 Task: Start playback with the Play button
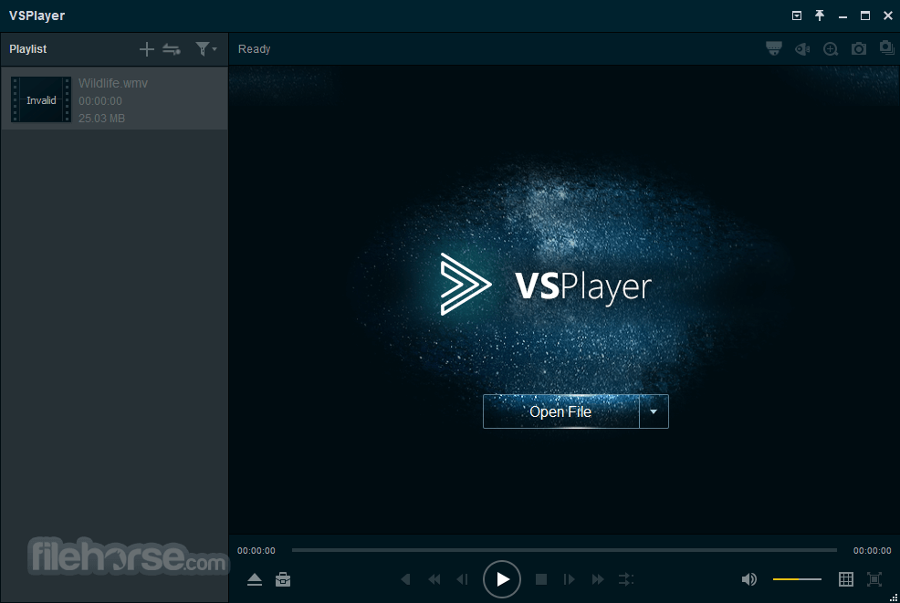tap(502, 579)
